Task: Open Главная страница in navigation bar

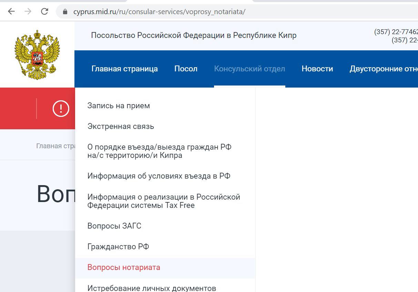Action: (x=124, y=69)
